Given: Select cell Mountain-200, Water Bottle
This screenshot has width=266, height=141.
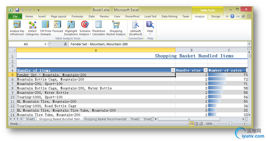Looking at the screenshot, I should [96, 92].
